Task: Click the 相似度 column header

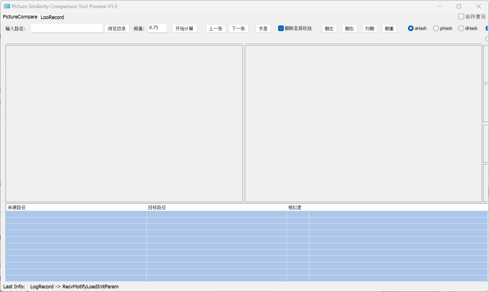Action: tap(297, 207)
